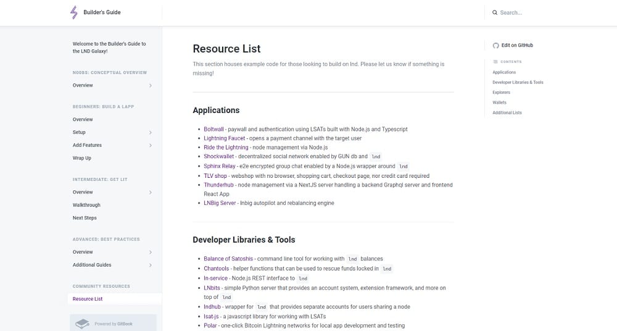
Task: Open the Walkthrough page
Action: tap(86, 205)
